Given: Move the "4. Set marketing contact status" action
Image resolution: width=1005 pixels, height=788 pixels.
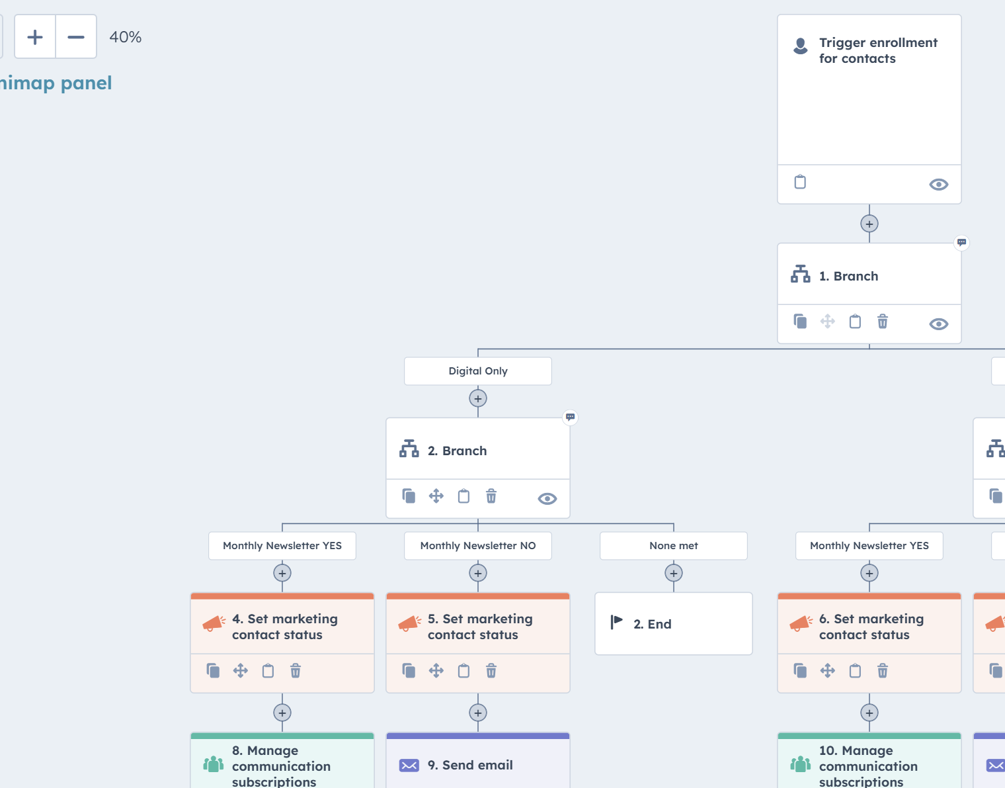Looking at the screenshot, I should click(240, 670).
